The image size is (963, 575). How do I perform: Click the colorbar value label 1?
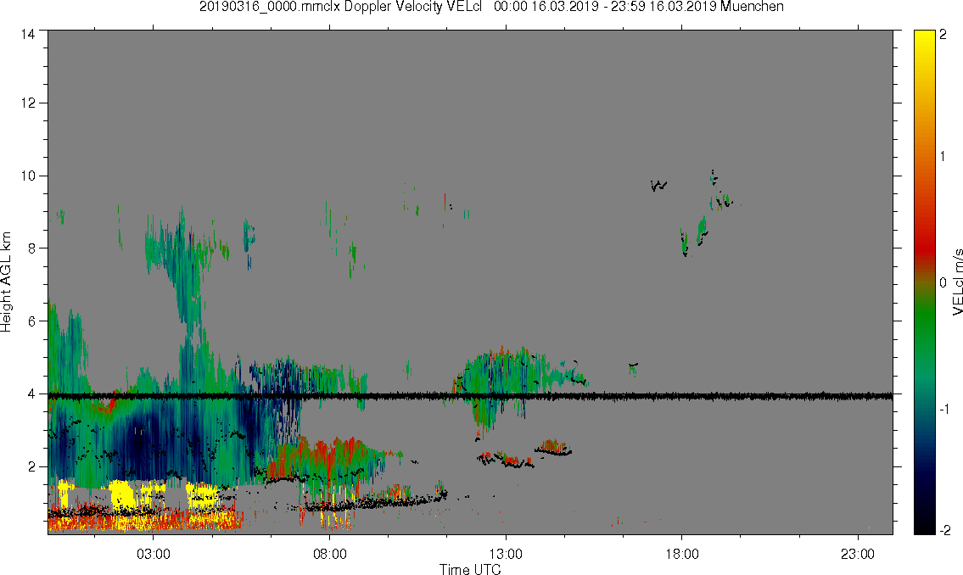(943, 157)
